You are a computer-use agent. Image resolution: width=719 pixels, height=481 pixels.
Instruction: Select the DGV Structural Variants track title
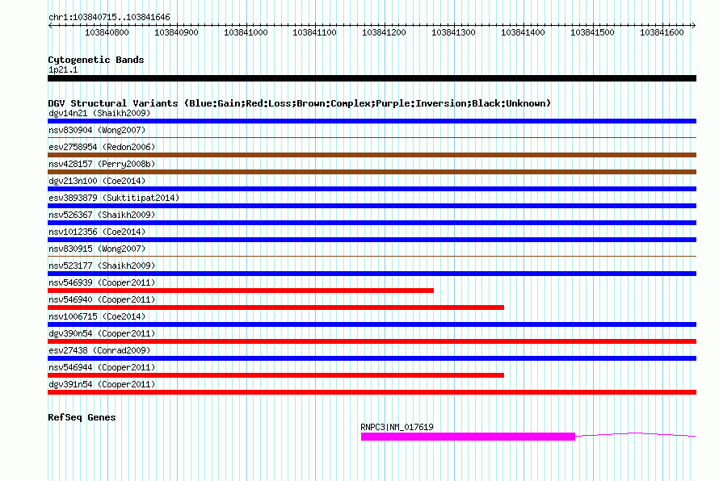(300, 103)
